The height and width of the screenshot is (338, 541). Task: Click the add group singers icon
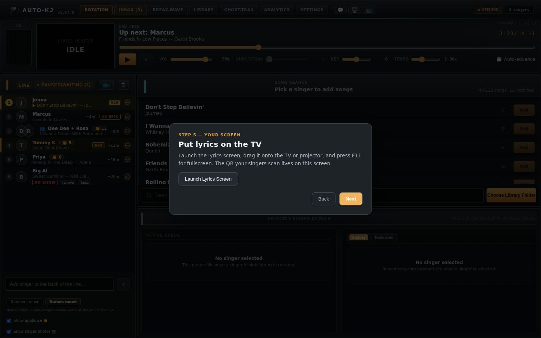pyautogui.click(x=106, y=85)
